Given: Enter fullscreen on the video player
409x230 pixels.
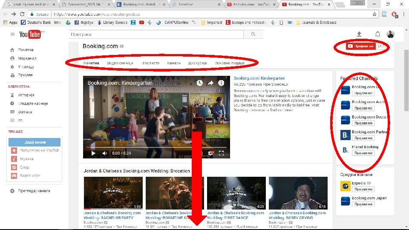Looking at the screenshot, I should [221, 153].
